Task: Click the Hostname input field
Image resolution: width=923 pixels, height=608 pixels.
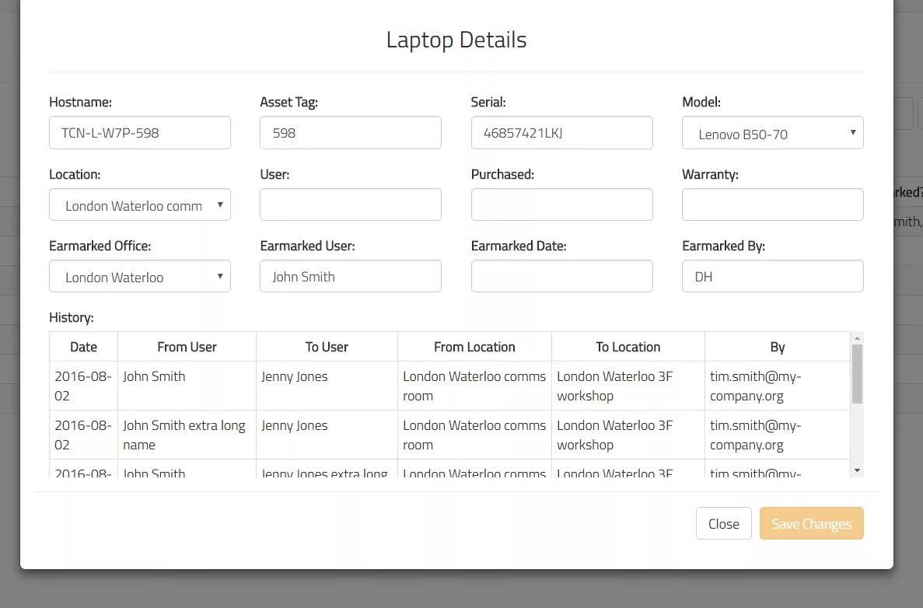Action: (139, 132)
